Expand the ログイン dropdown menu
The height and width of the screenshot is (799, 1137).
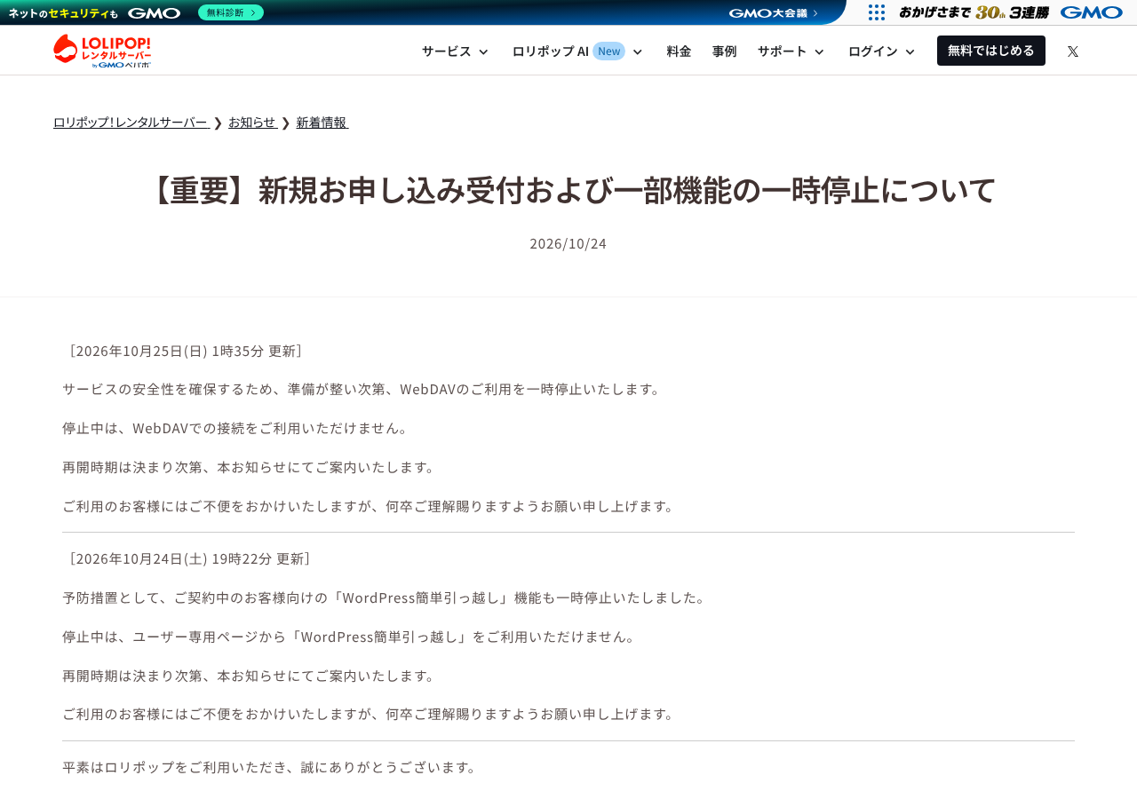click(882, 51)
